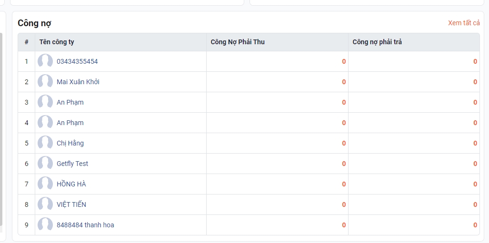Image resolution: width=489 pixels, height=243 pixels.
Task: Open the company name link 03434355454
Action: coord(77,61)
